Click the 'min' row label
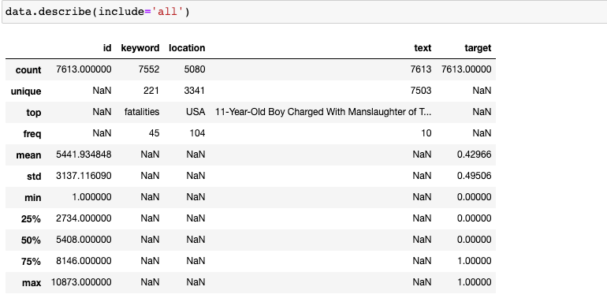Screen dimensions: 607x298 tap(33, 198)
